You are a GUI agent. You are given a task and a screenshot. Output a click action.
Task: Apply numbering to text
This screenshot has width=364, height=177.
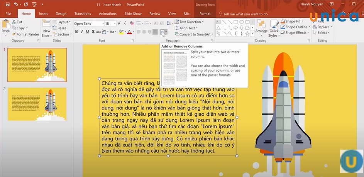pos(147,23)
